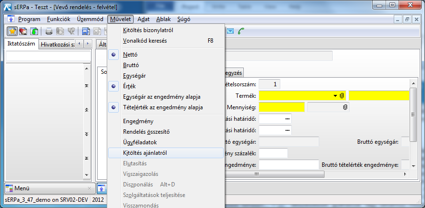Click the yellow Mennyiség input field

pyautogui.click(x=282, y=107)
